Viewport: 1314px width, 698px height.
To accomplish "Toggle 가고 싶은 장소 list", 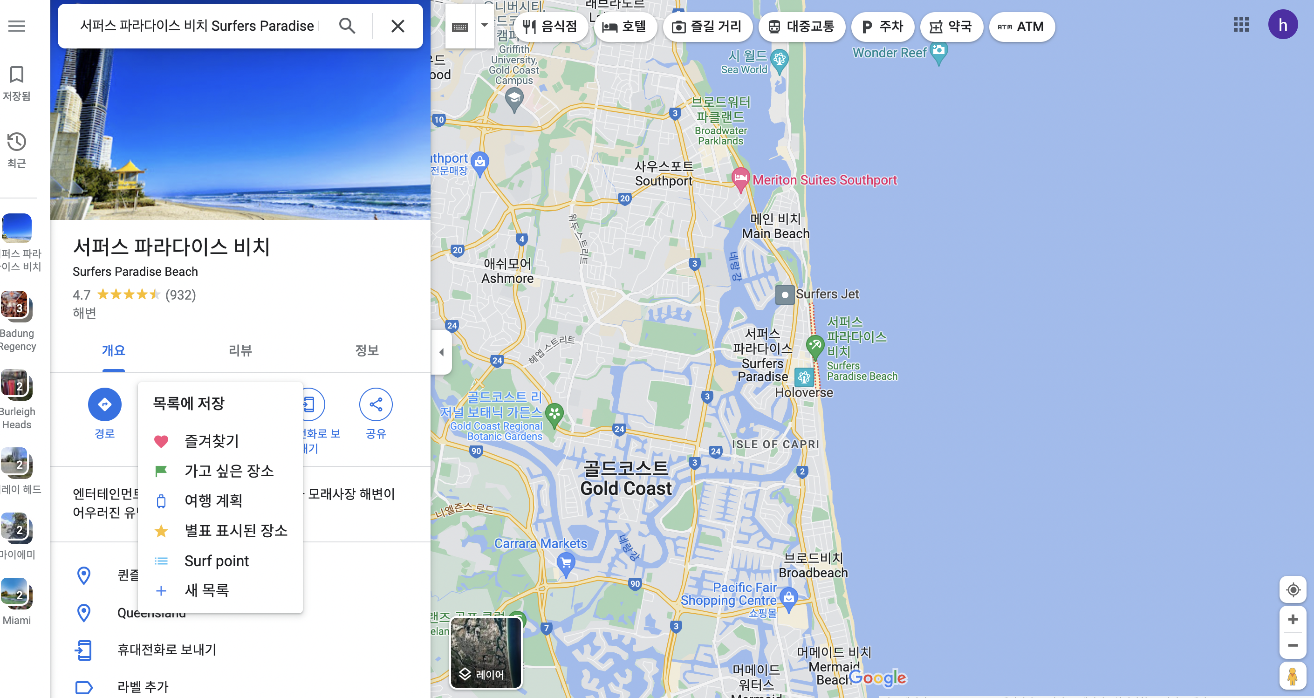I will (228, 471).
